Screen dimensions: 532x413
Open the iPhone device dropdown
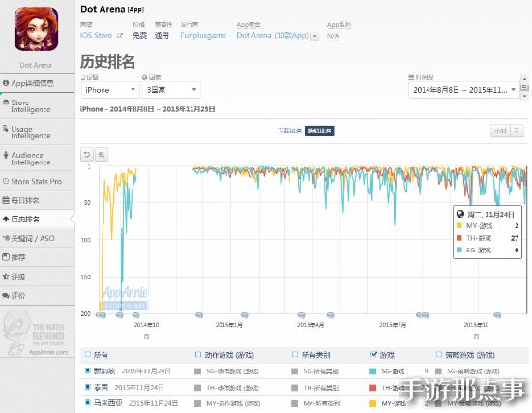(110, 90)
